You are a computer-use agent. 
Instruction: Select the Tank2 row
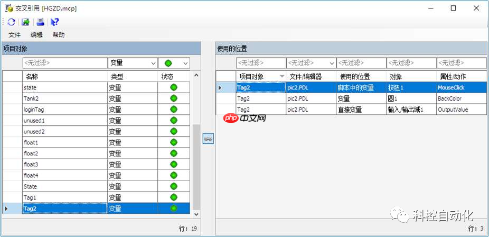(96, 98)
